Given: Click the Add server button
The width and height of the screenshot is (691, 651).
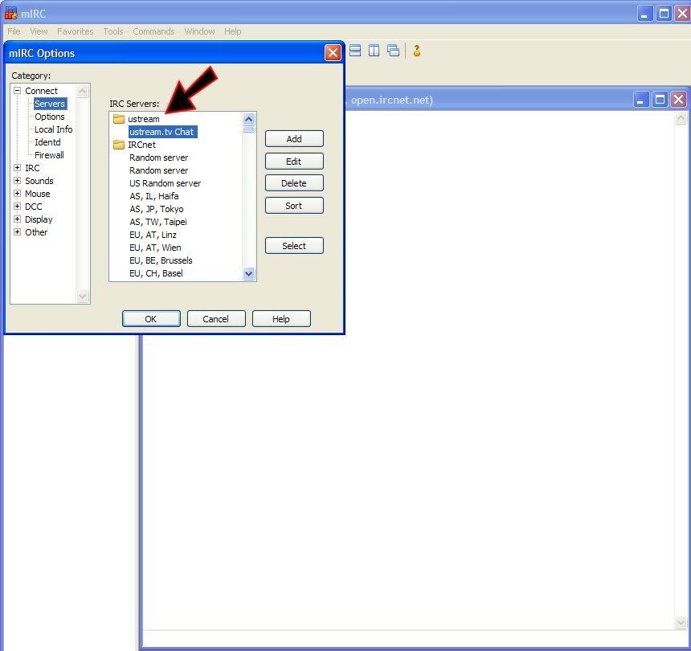Looking at the screenshot, I should [294, 139].
